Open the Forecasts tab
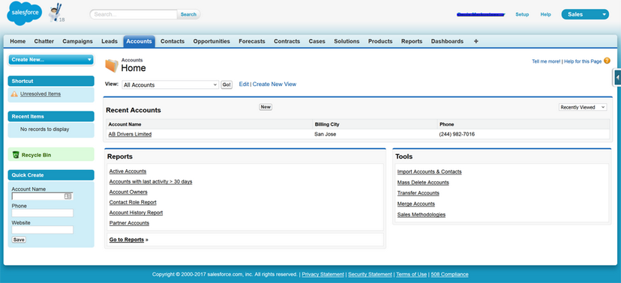 252,41
